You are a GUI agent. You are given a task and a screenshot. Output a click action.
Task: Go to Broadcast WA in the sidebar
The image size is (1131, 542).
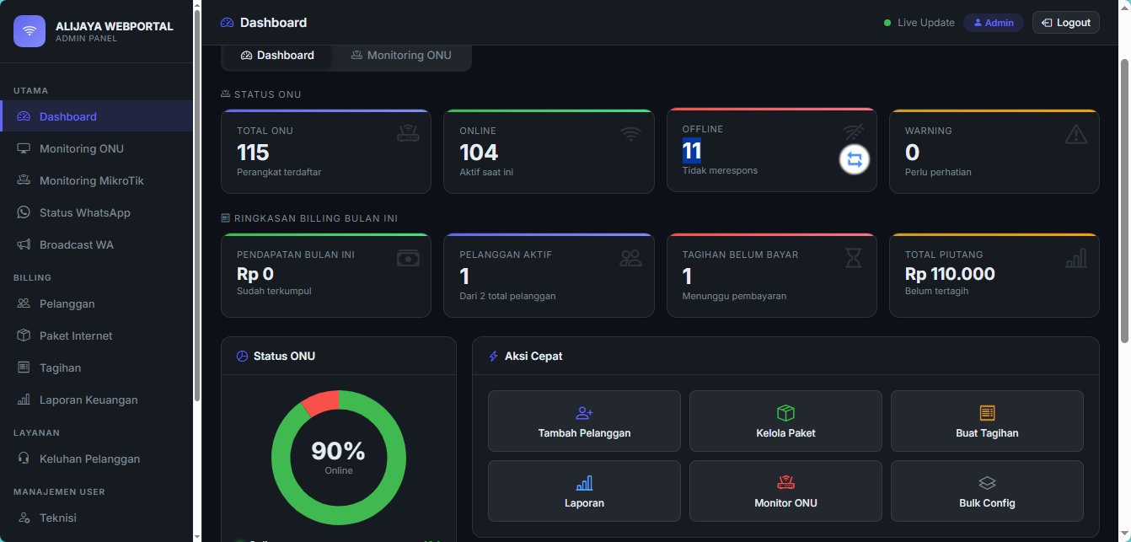click(x=76, y=244)
